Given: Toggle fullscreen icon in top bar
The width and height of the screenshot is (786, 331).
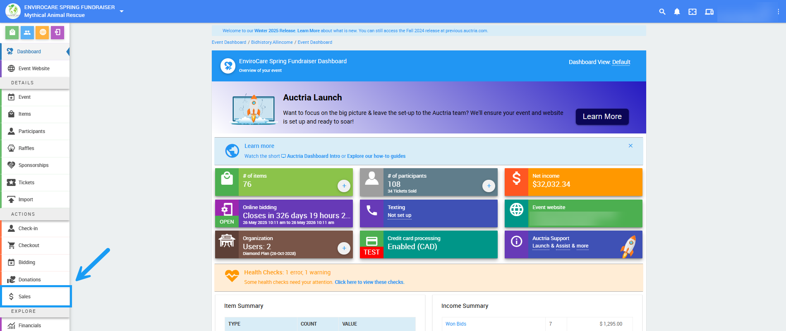Looking at the screenshot, I should 692,12.
